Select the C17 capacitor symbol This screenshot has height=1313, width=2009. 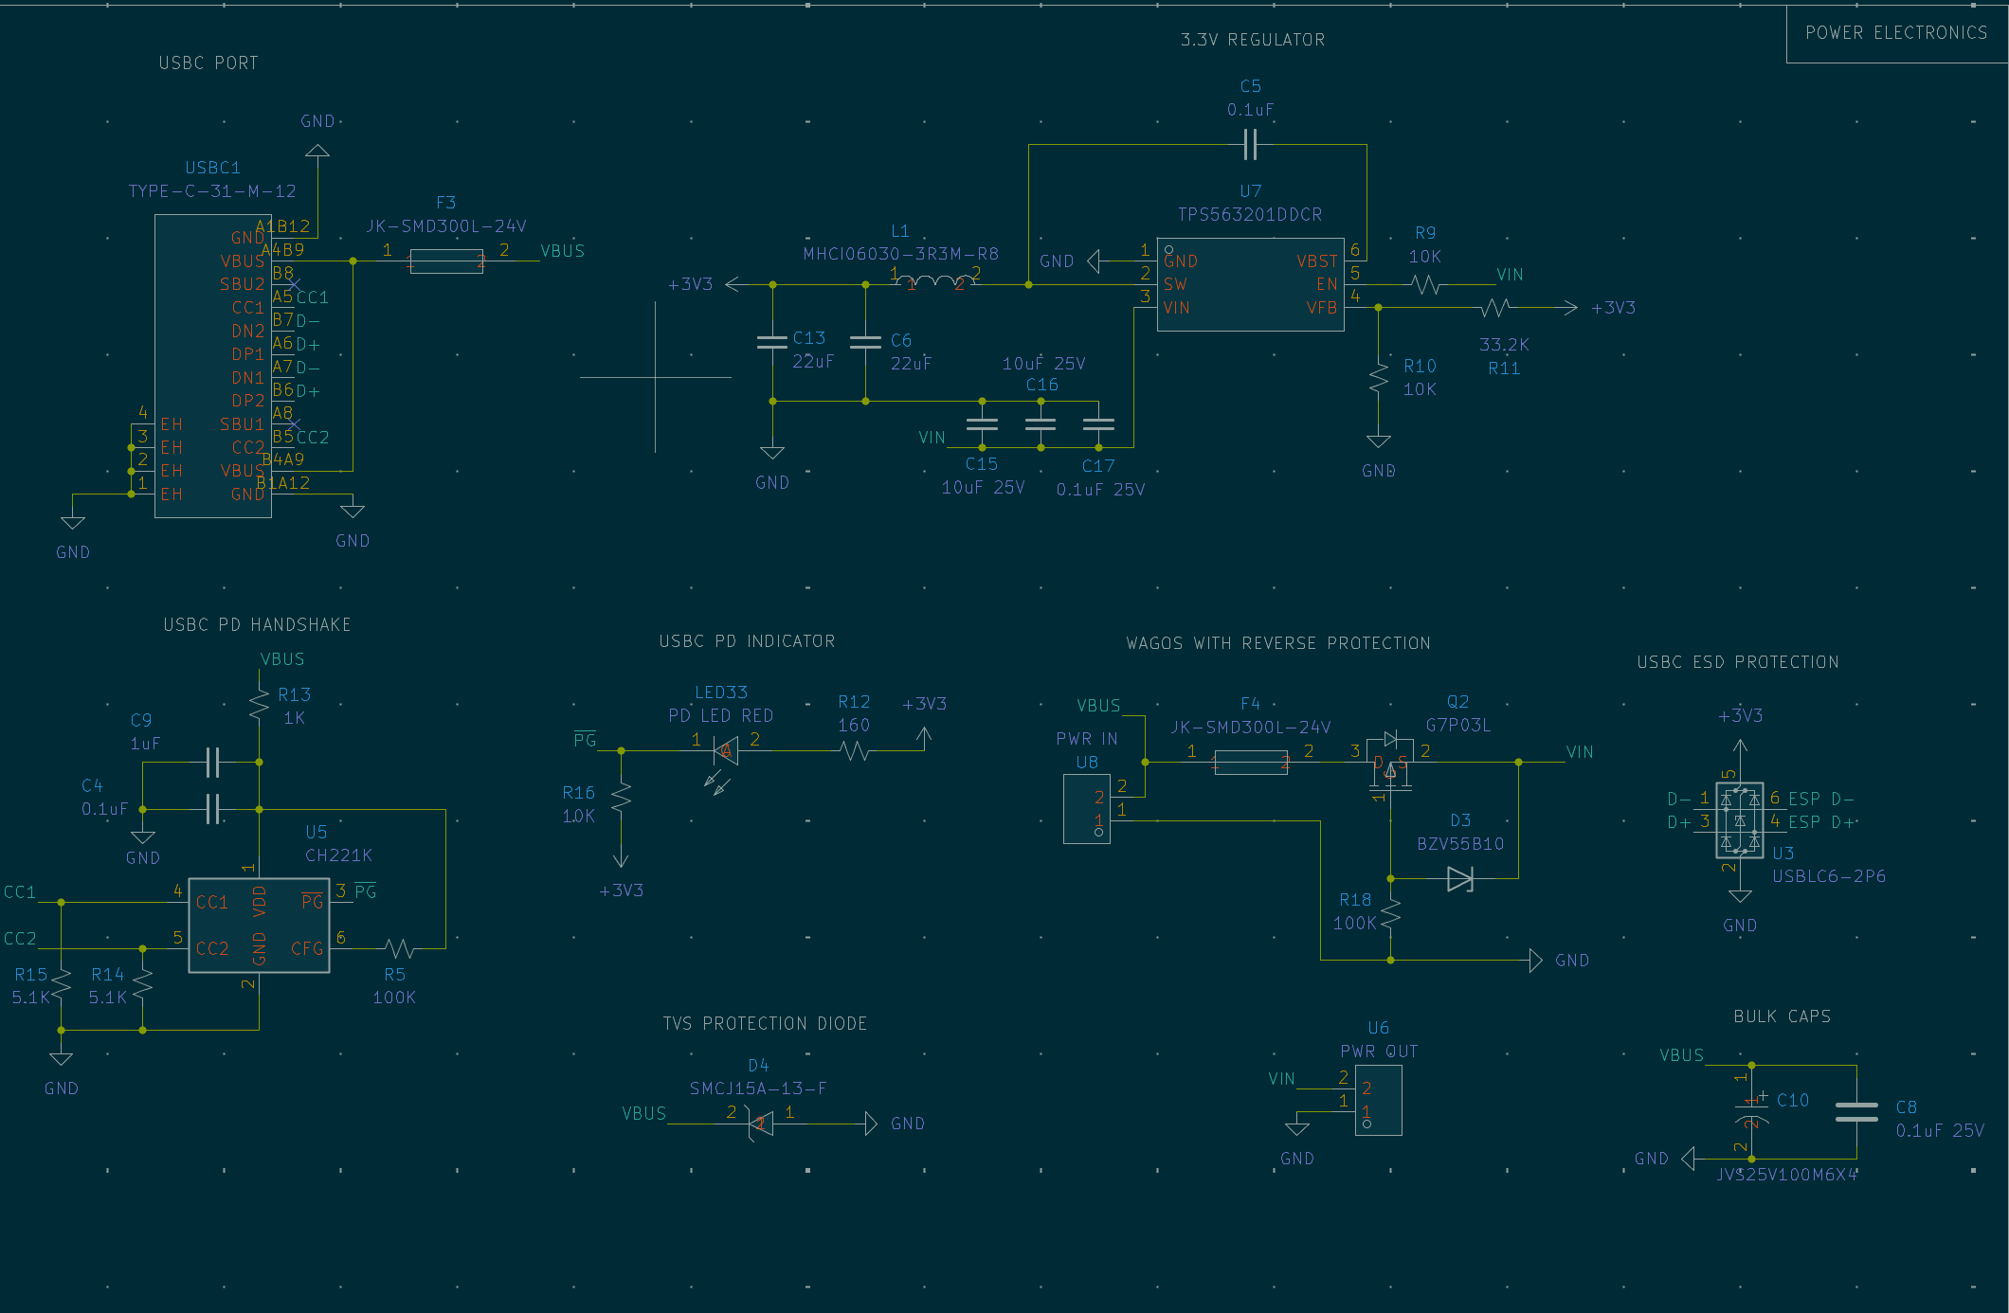(x=1098, y=423)
